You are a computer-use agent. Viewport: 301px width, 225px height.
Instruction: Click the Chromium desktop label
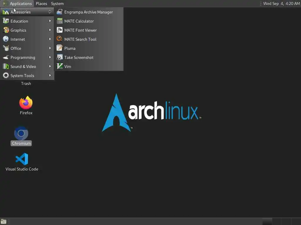[x=21, y=143]
